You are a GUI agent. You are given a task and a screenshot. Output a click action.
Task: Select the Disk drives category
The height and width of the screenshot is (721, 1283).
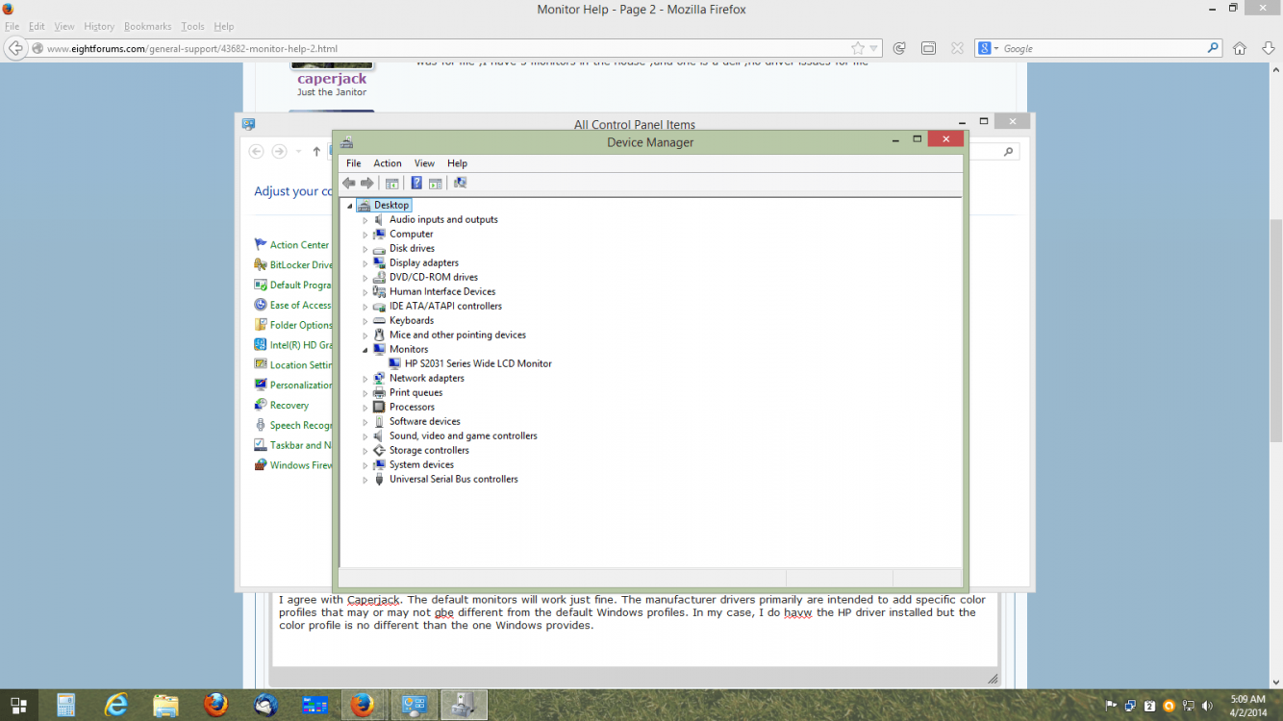pyautogui.click(x=412, y=248)
